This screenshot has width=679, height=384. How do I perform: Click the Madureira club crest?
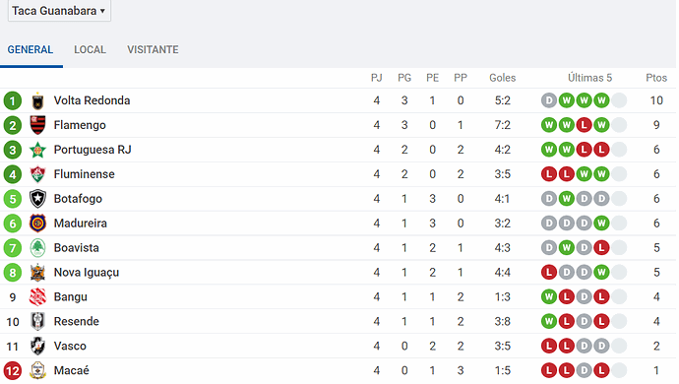coord(37,224)
